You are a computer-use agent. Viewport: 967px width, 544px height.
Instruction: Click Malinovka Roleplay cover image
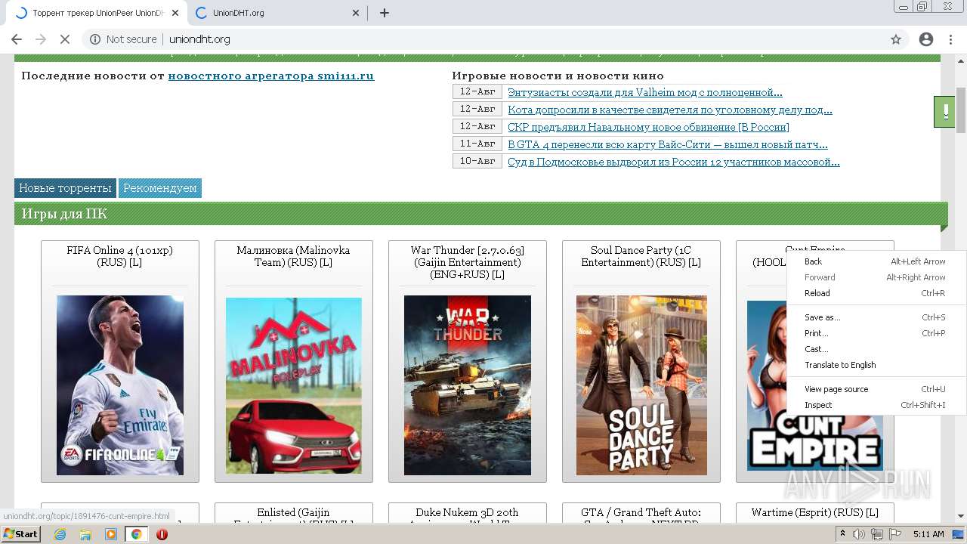point(294,386)
